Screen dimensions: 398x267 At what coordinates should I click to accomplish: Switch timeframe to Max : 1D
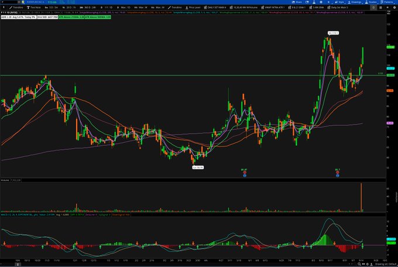point(123,8)
